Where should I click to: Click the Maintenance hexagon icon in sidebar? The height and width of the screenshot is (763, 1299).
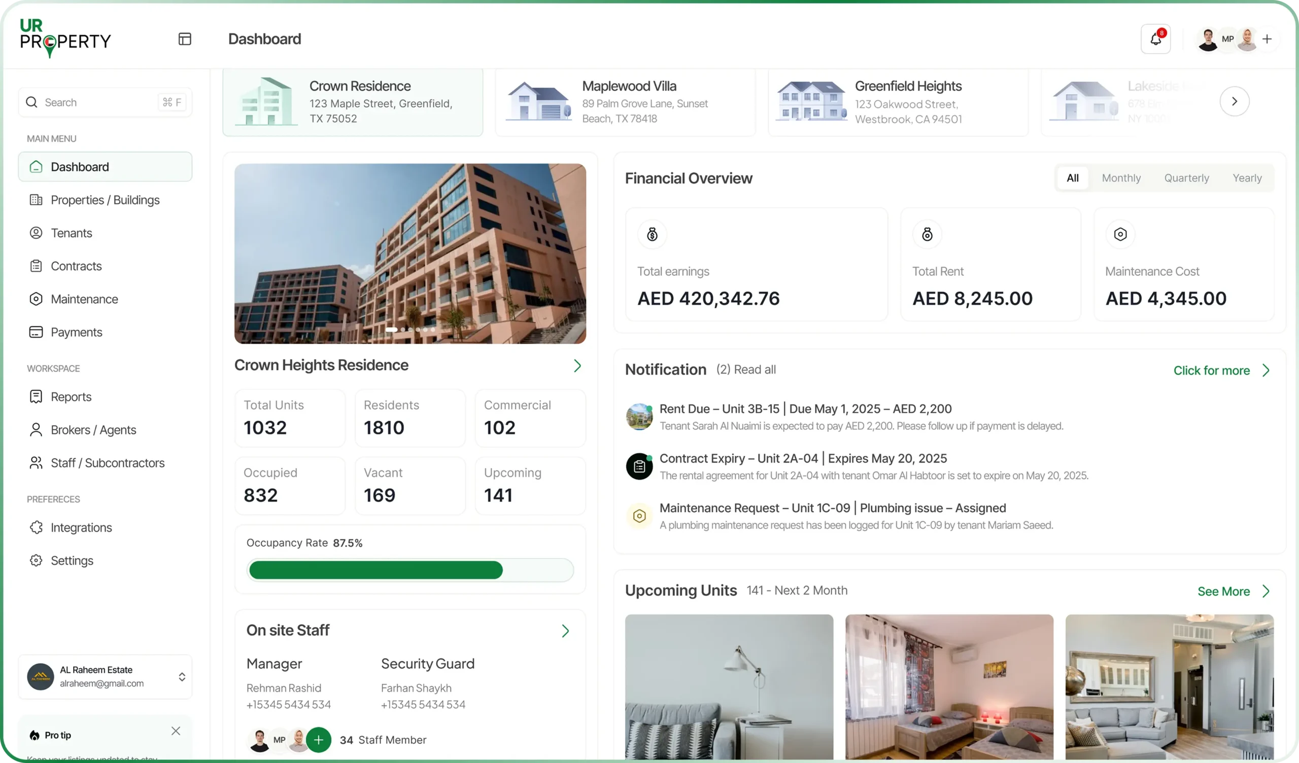tap(36, 299)
